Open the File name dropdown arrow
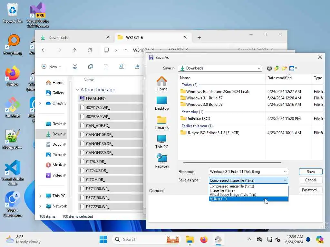 (x=285, y=172)
